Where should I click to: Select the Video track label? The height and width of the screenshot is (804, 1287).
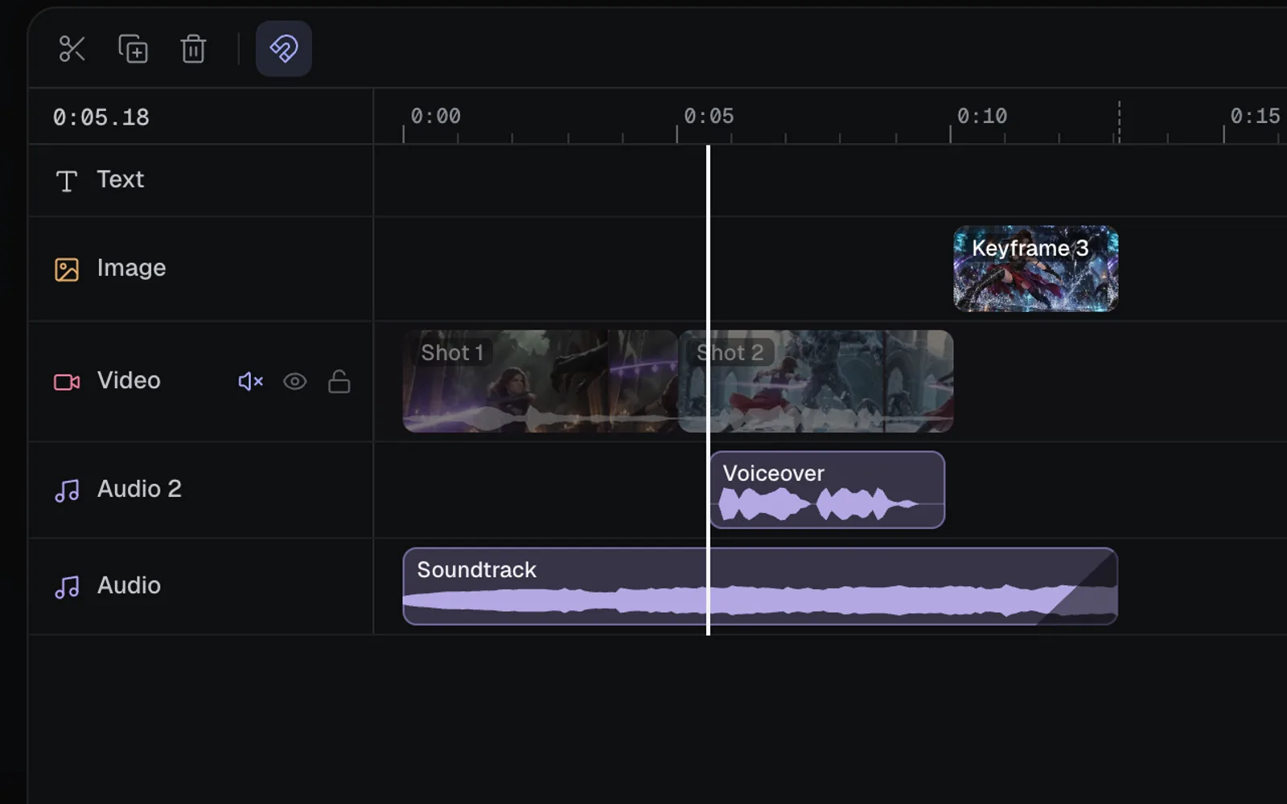(x=129, y=380)
